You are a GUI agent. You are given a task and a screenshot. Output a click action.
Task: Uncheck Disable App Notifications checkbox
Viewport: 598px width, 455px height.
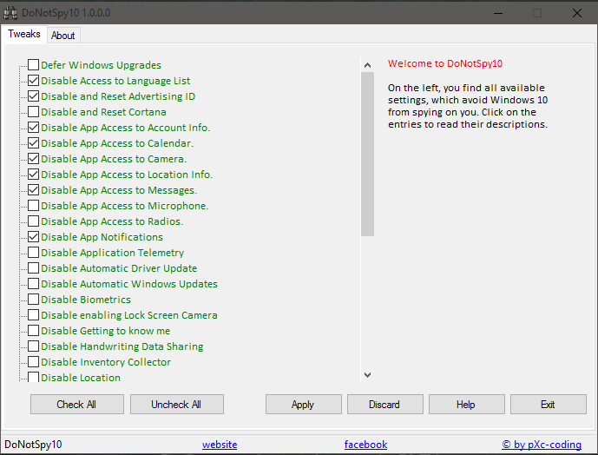[x=34, y=237]
